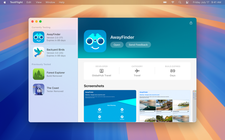The image size is (225, 140).
Task: Select Backyard Birds title in sidebar
Action: pyautogui.click(x=56, y=49)
